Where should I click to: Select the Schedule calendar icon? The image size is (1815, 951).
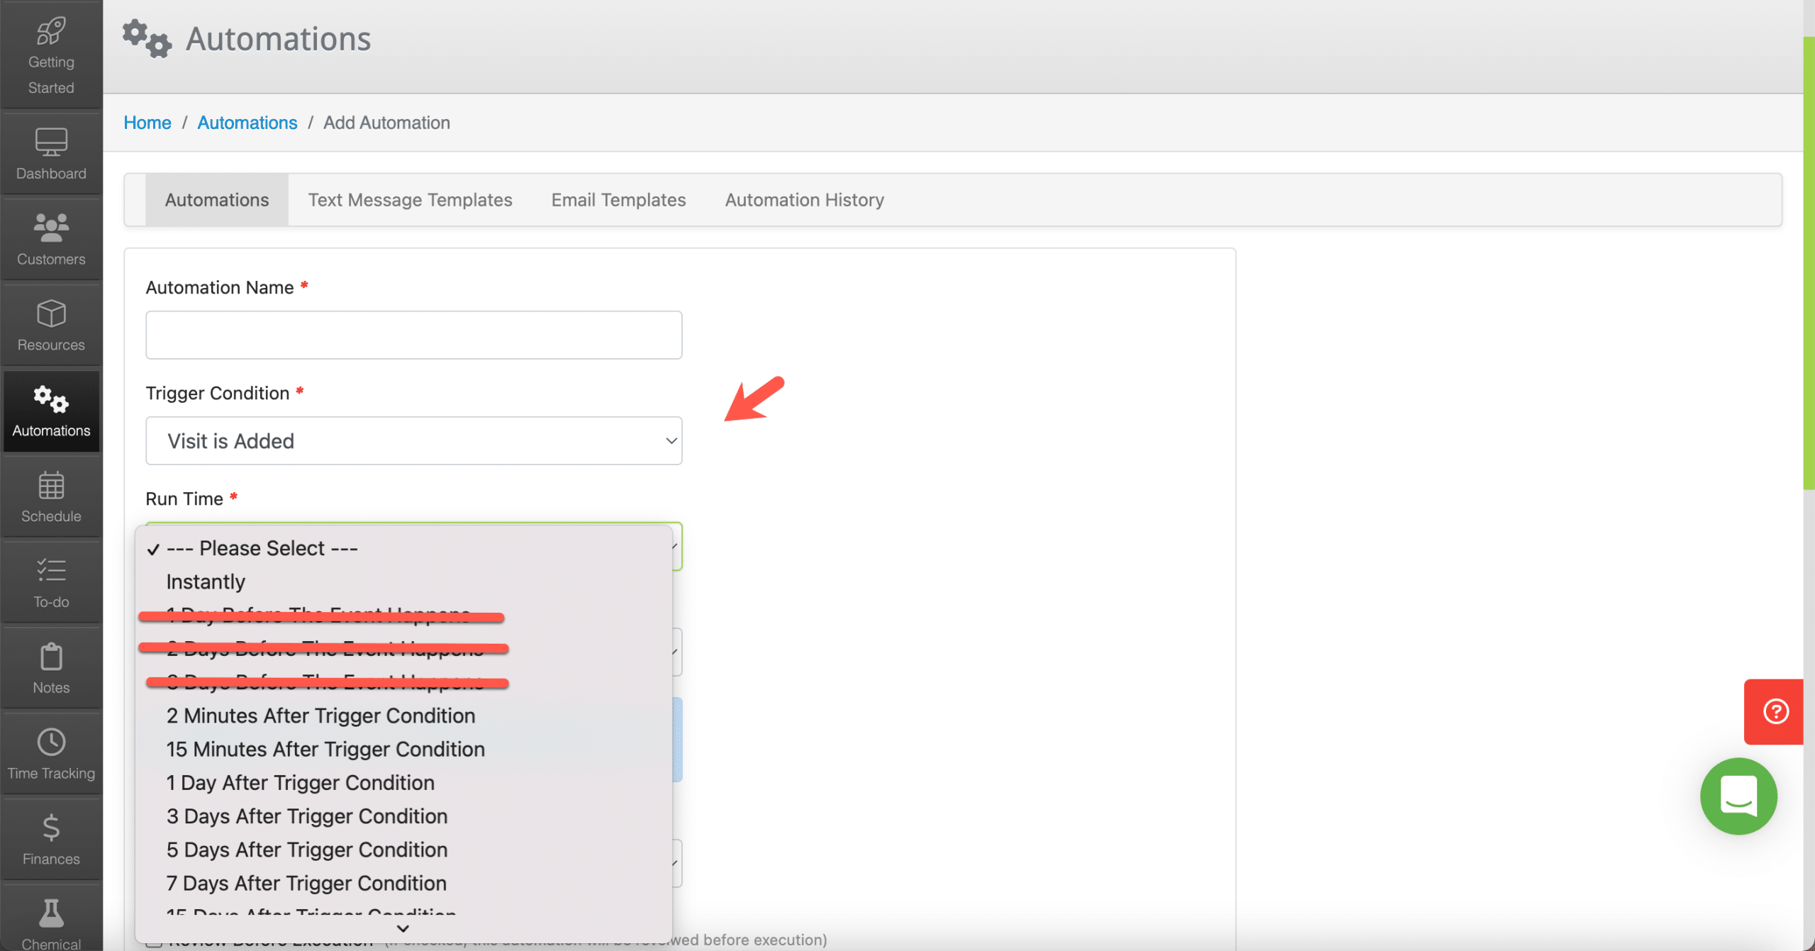[x=50, y=496]
